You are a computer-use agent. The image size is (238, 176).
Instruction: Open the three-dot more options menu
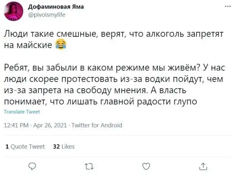click(227, 7)
